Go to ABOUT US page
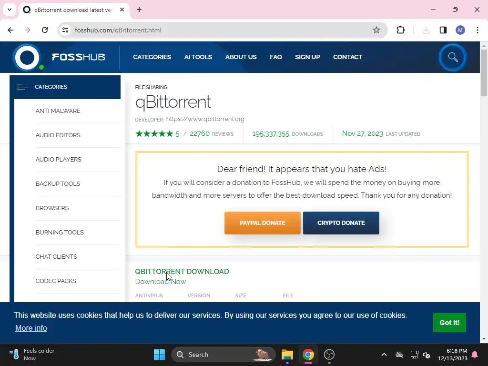Viewport: 488px width, 366px height. [241, 57]
